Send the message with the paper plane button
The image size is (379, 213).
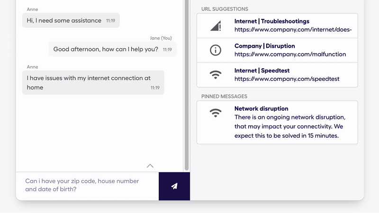174,186
